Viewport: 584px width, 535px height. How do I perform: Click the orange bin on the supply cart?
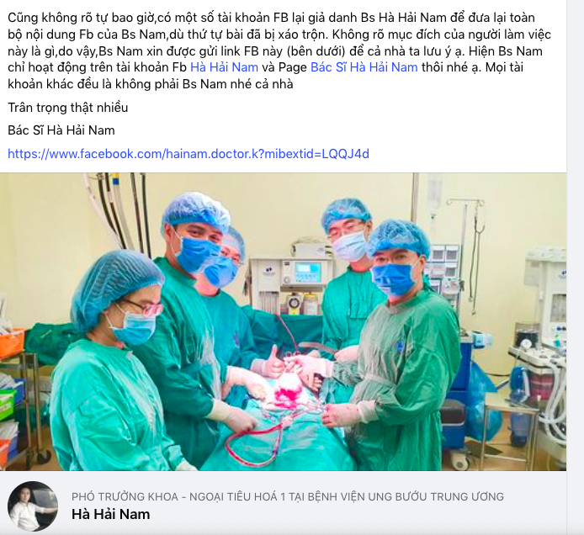click(x=12, y=343)
